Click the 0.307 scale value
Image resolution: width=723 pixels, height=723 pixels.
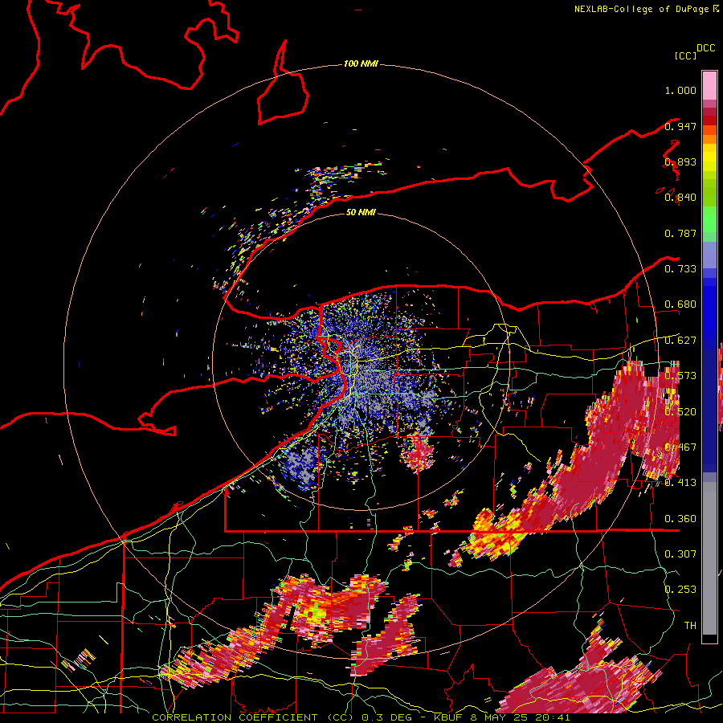680,553
